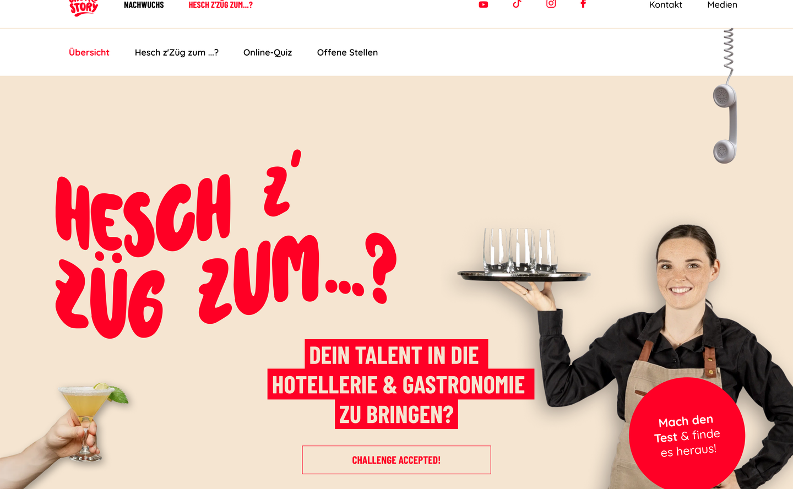Open the TikTok profile icon
The width and height of the screenshot is (793, 489).
(x=517, y=4)
